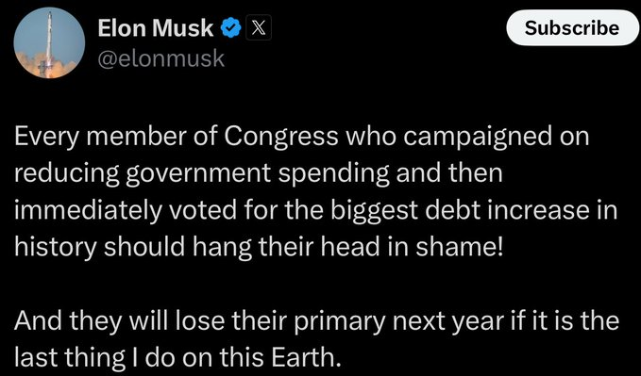Click the blue verified checkmark badge
Image resolution: width=641 pixels, height=376 pixels.
(x=231, y=28)
